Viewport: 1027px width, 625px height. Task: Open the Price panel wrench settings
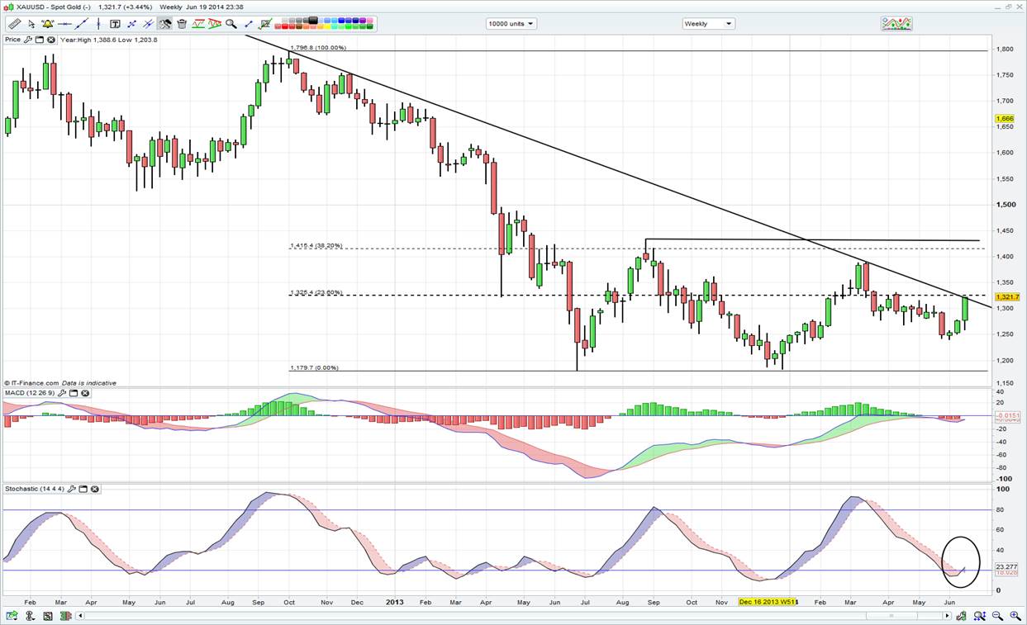28,39
